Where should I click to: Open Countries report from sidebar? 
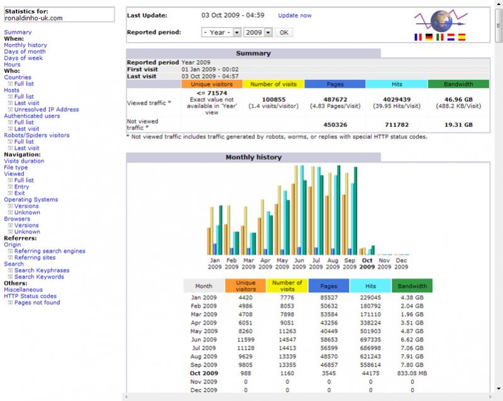click(18, 77)
